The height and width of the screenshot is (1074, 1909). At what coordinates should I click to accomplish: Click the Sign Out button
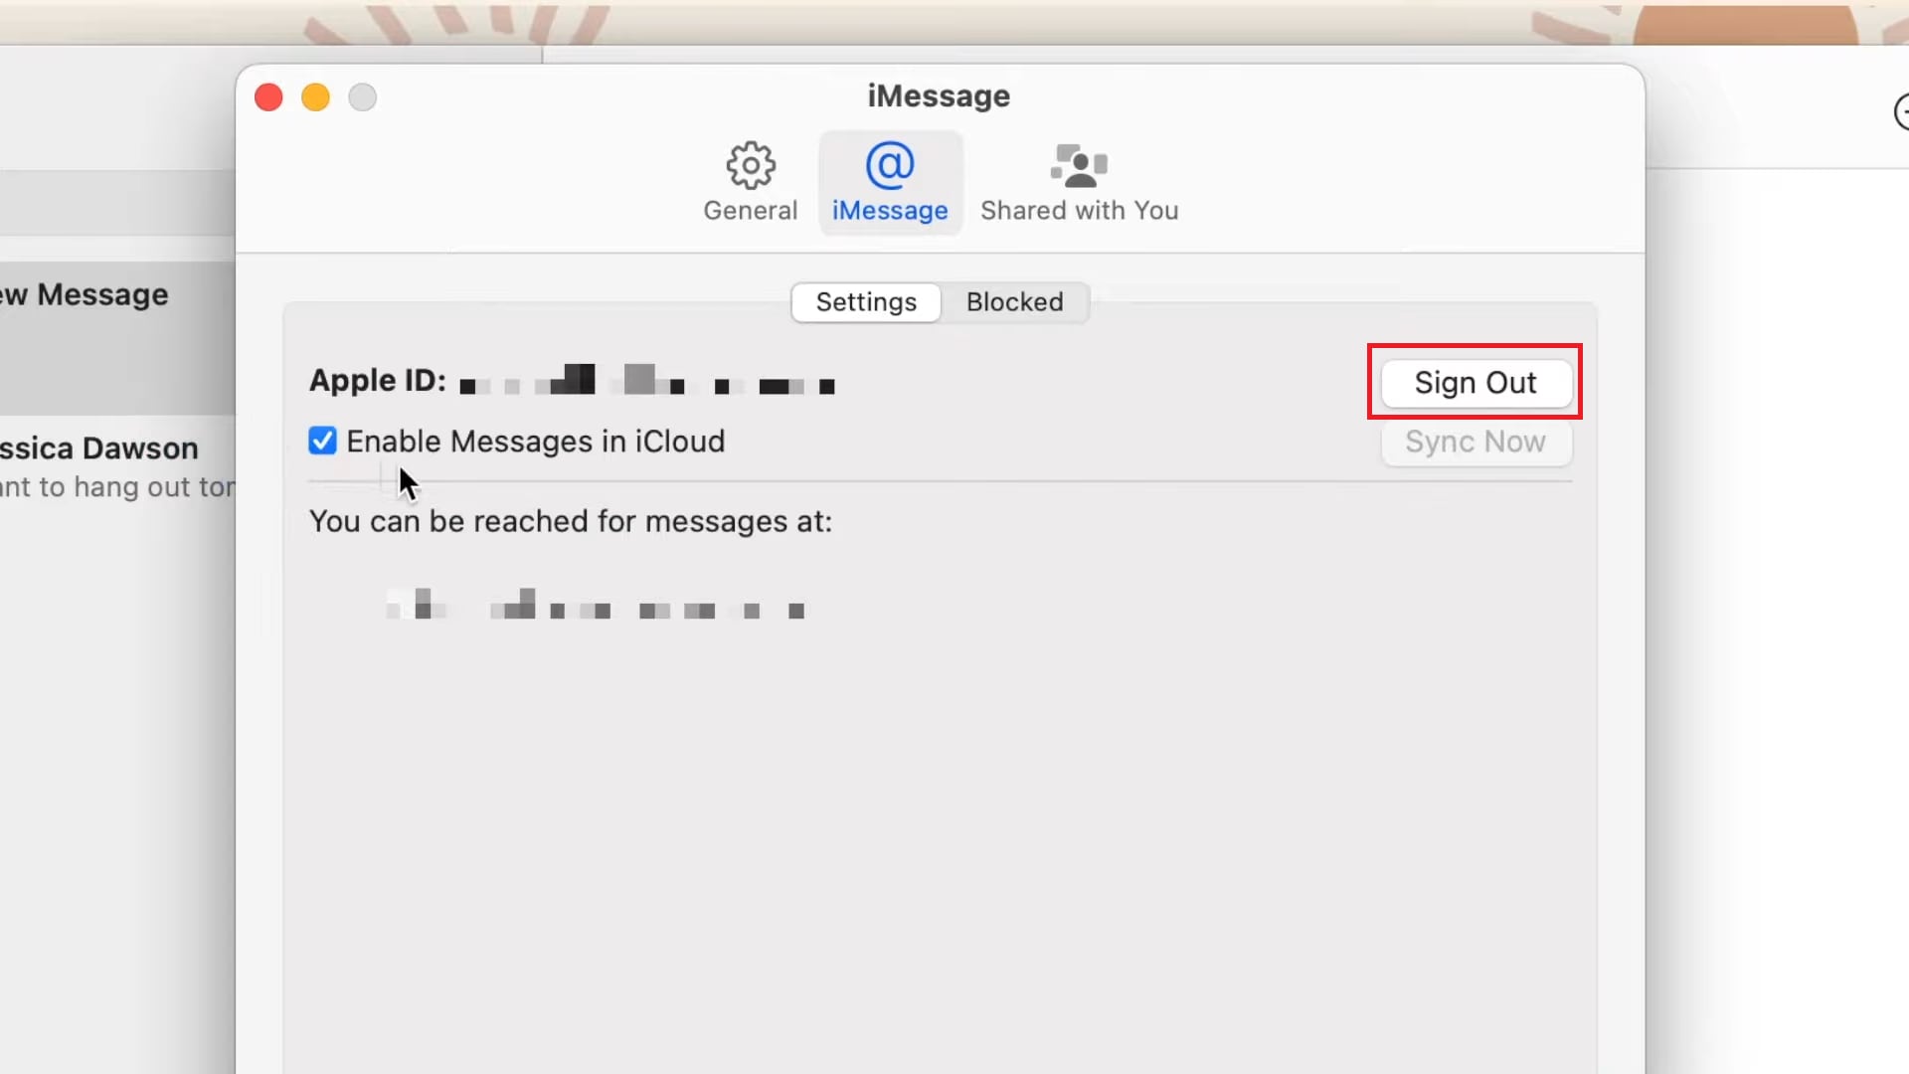(x=1475, y=383)
